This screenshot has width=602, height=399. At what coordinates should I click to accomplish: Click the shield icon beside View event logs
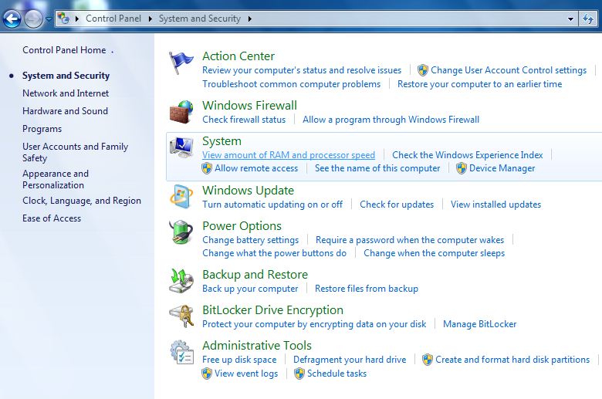(207, 374)
